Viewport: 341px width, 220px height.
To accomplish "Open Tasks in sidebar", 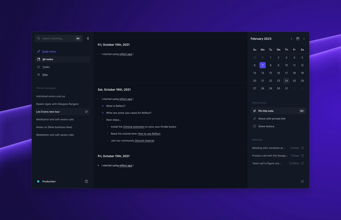I will click(63, 67).
